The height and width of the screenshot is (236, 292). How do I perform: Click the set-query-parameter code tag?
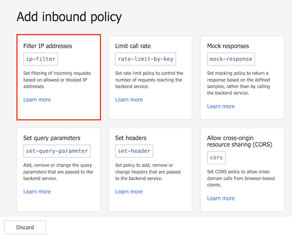[x=57, y=151]
